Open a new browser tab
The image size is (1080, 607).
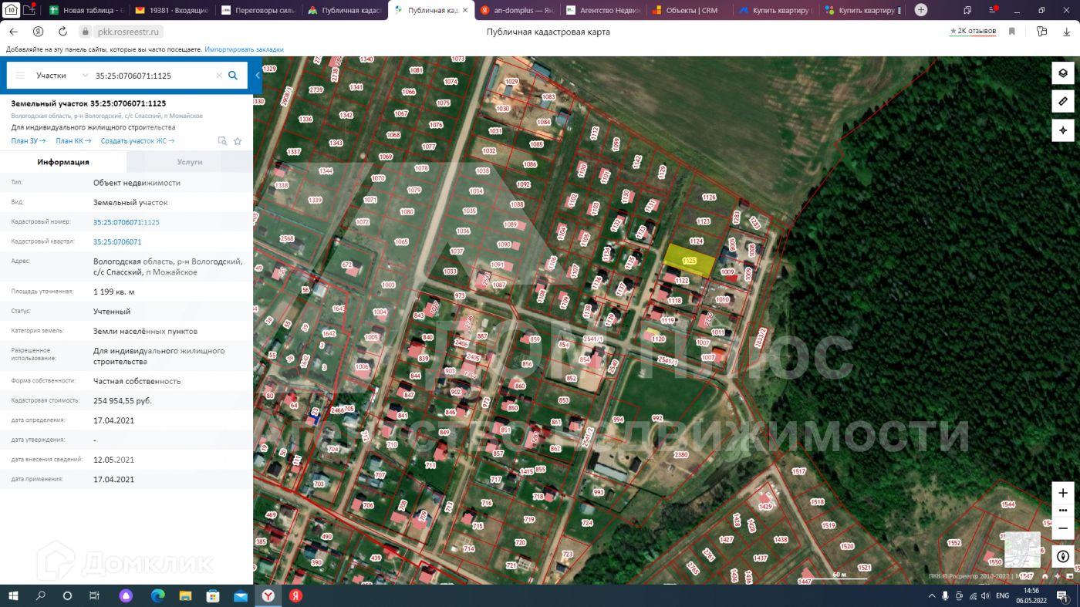click(921, 10)
